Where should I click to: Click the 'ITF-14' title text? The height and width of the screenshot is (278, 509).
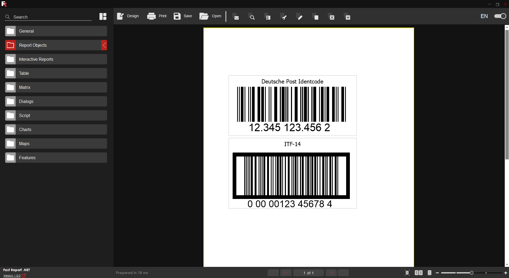click(x=292, y=144)
